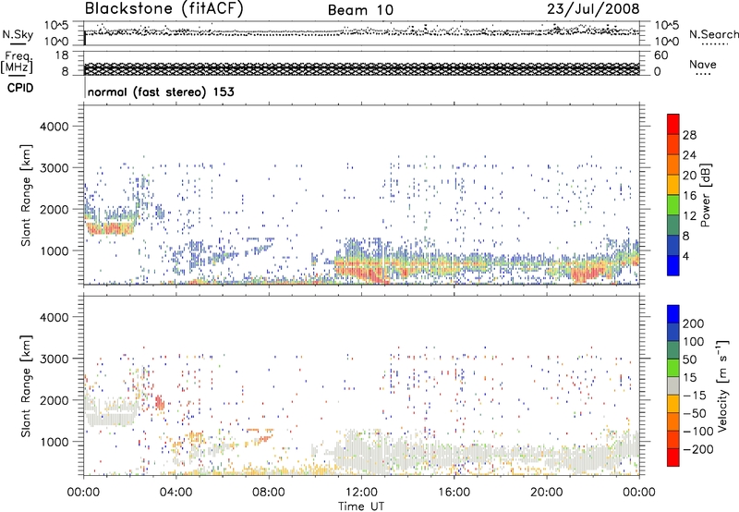Click the '18' frequency axis tick label
The height and width of the screenshot is (512, 739).
(62, 55)
